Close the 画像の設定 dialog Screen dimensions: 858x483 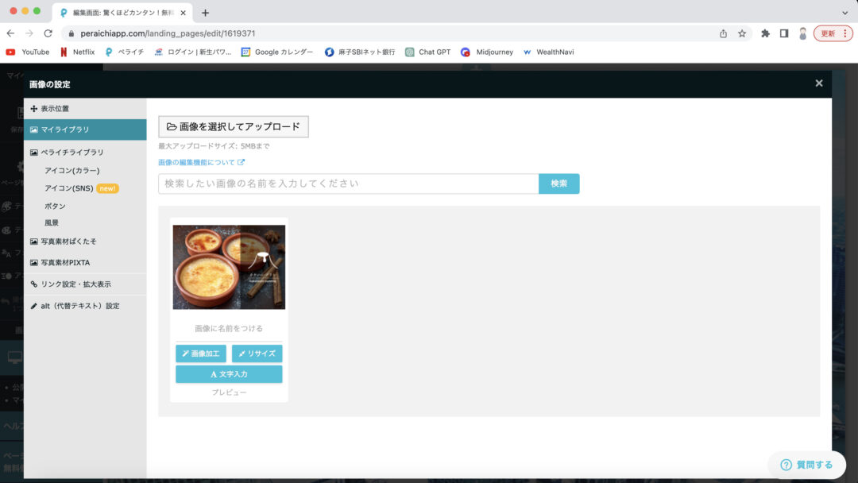[x=818, y=83]
